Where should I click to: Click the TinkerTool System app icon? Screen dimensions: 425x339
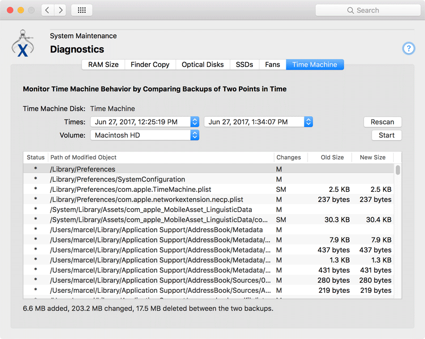coord(23,44)
